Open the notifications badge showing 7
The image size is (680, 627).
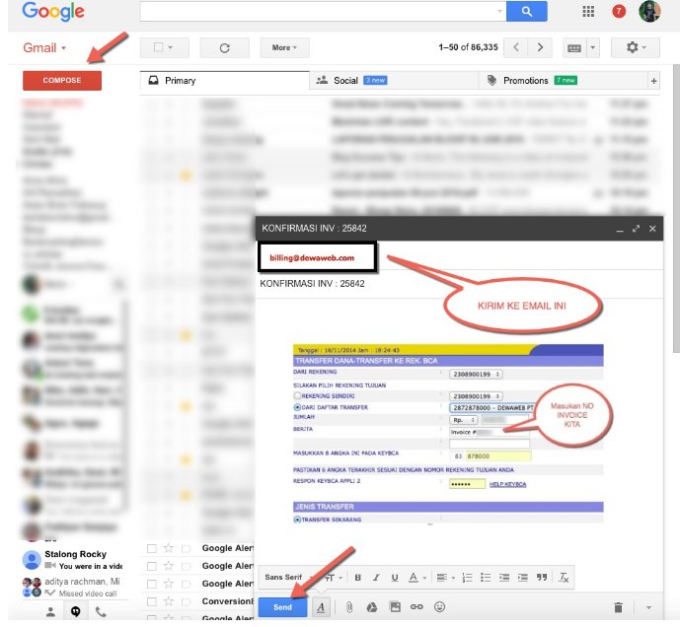tap(619, 11)
